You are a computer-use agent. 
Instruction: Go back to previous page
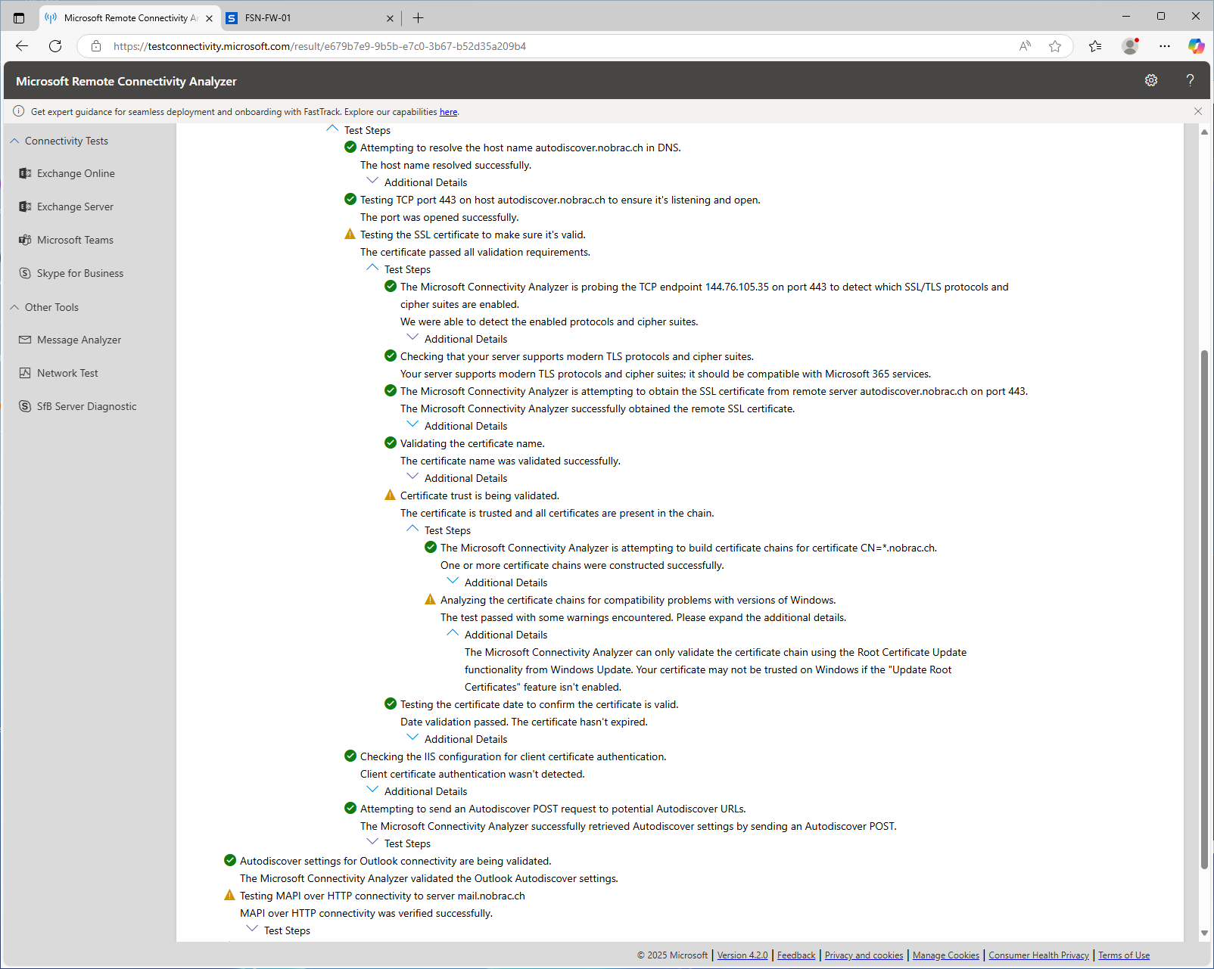coord(22,46)
